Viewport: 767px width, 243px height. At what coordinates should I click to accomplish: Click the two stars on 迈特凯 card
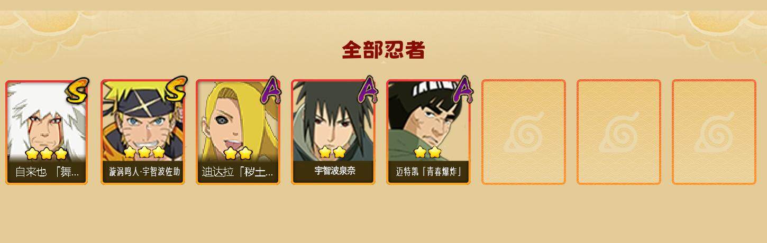pos(427,152)
